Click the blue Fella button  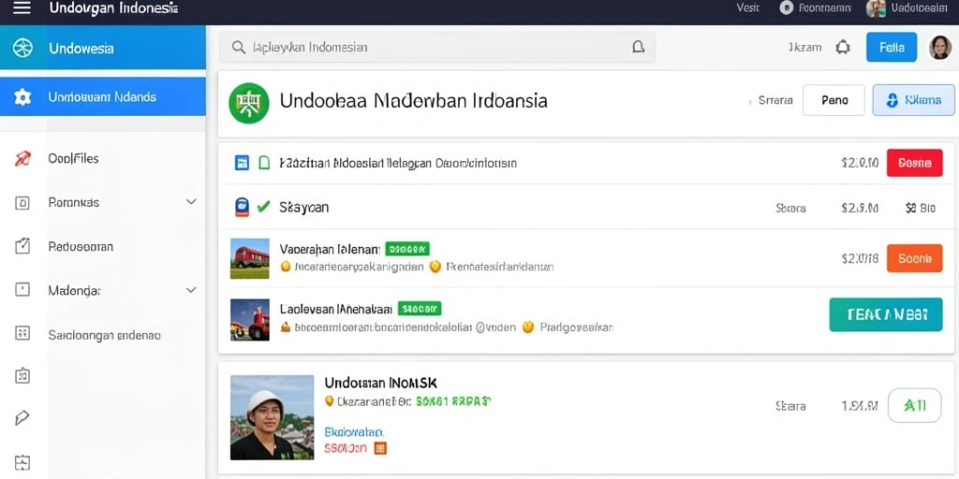tap(892, 47)
